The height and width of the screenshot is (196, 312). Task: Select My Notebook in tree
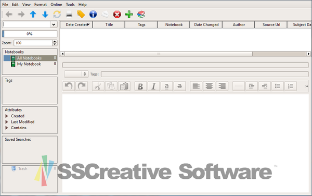30,64
